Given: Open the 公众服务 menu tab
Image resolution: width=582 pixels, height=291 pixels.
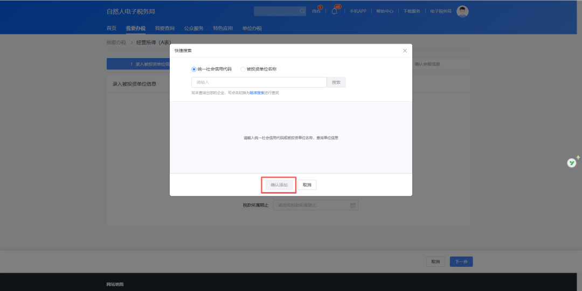Looking at the screenshot, I should [193, 28].
